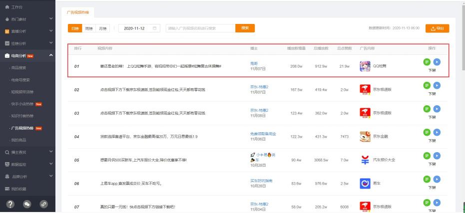Viewport: 465px width, 213px height.
Task: Click the 易车 app icon in row 06
Action: [365, 184]
